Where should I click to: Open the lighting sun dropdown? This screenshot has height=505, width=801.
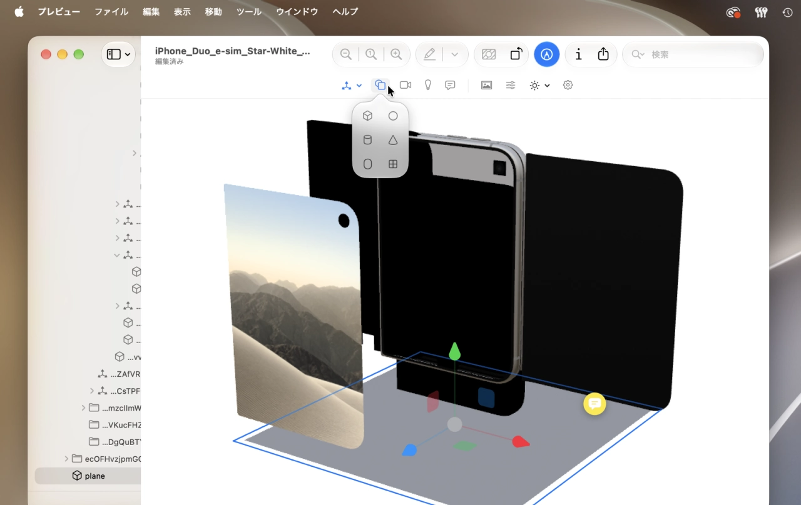[x=539, y=85]
